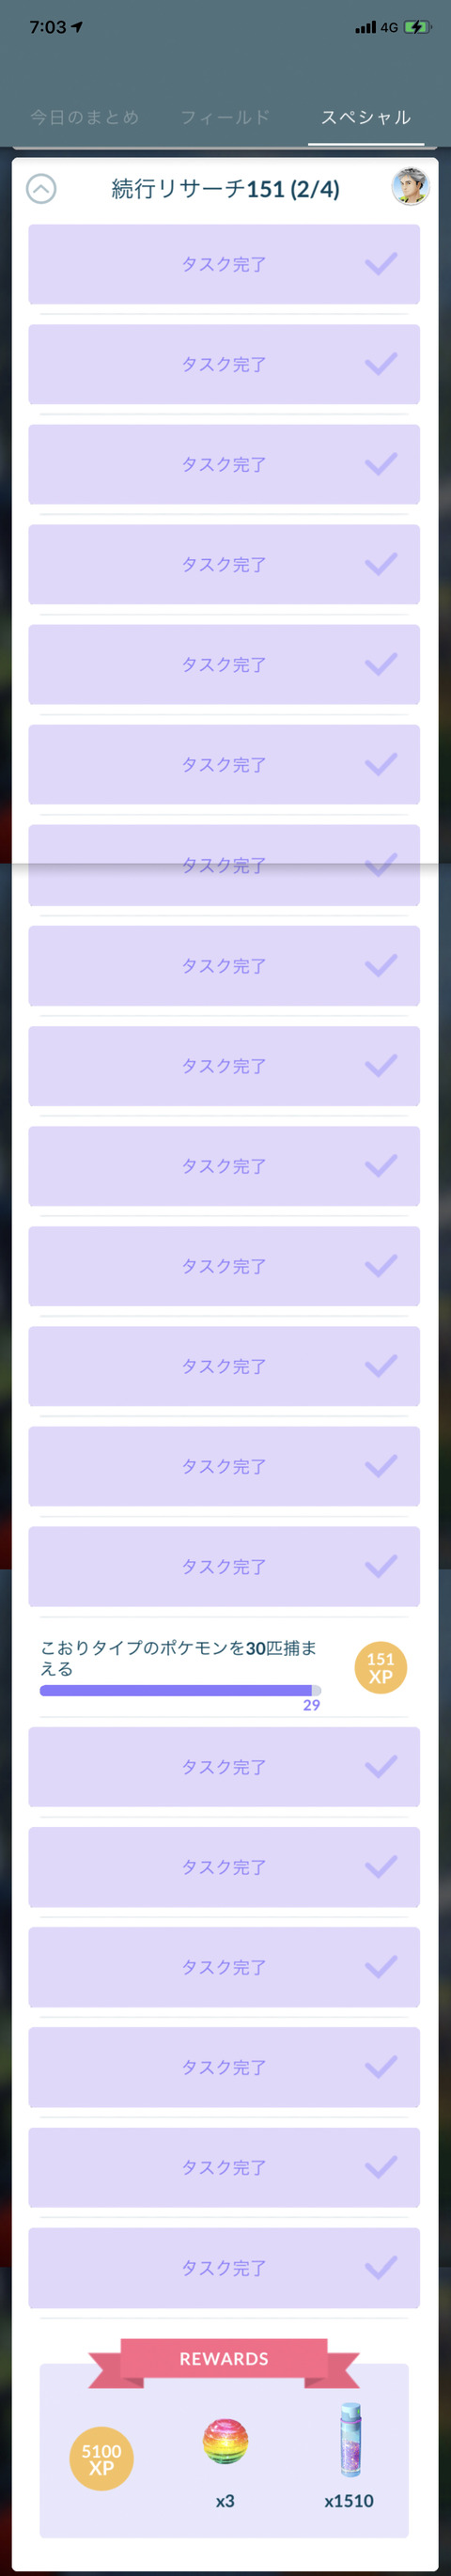Tap the ice-type task progress bar
The image size is (451, 2576).
pos(180,1690)
